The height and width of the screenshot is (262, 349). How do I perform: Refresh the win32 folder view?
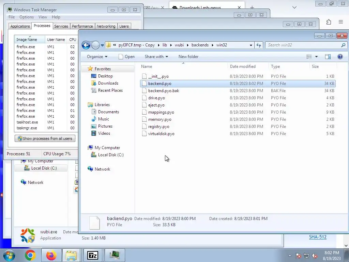258,45
